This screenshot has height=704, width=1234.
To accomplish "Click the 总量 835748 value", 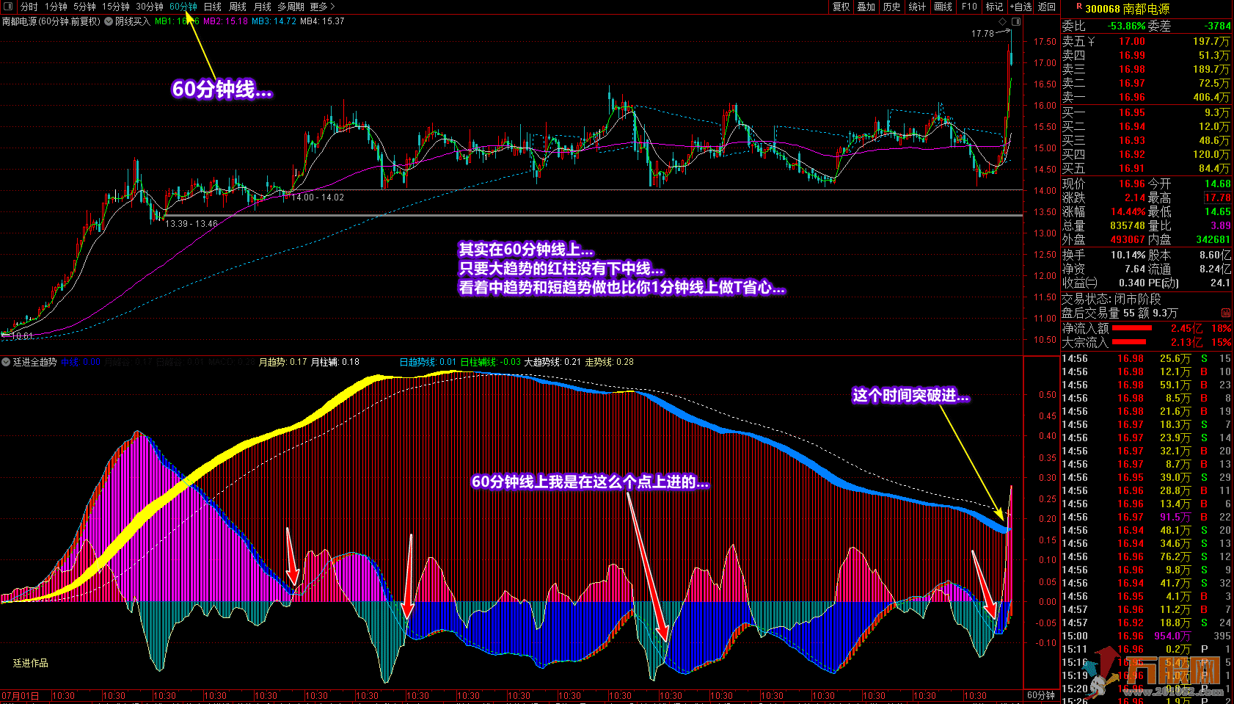I will [1128, 226].
